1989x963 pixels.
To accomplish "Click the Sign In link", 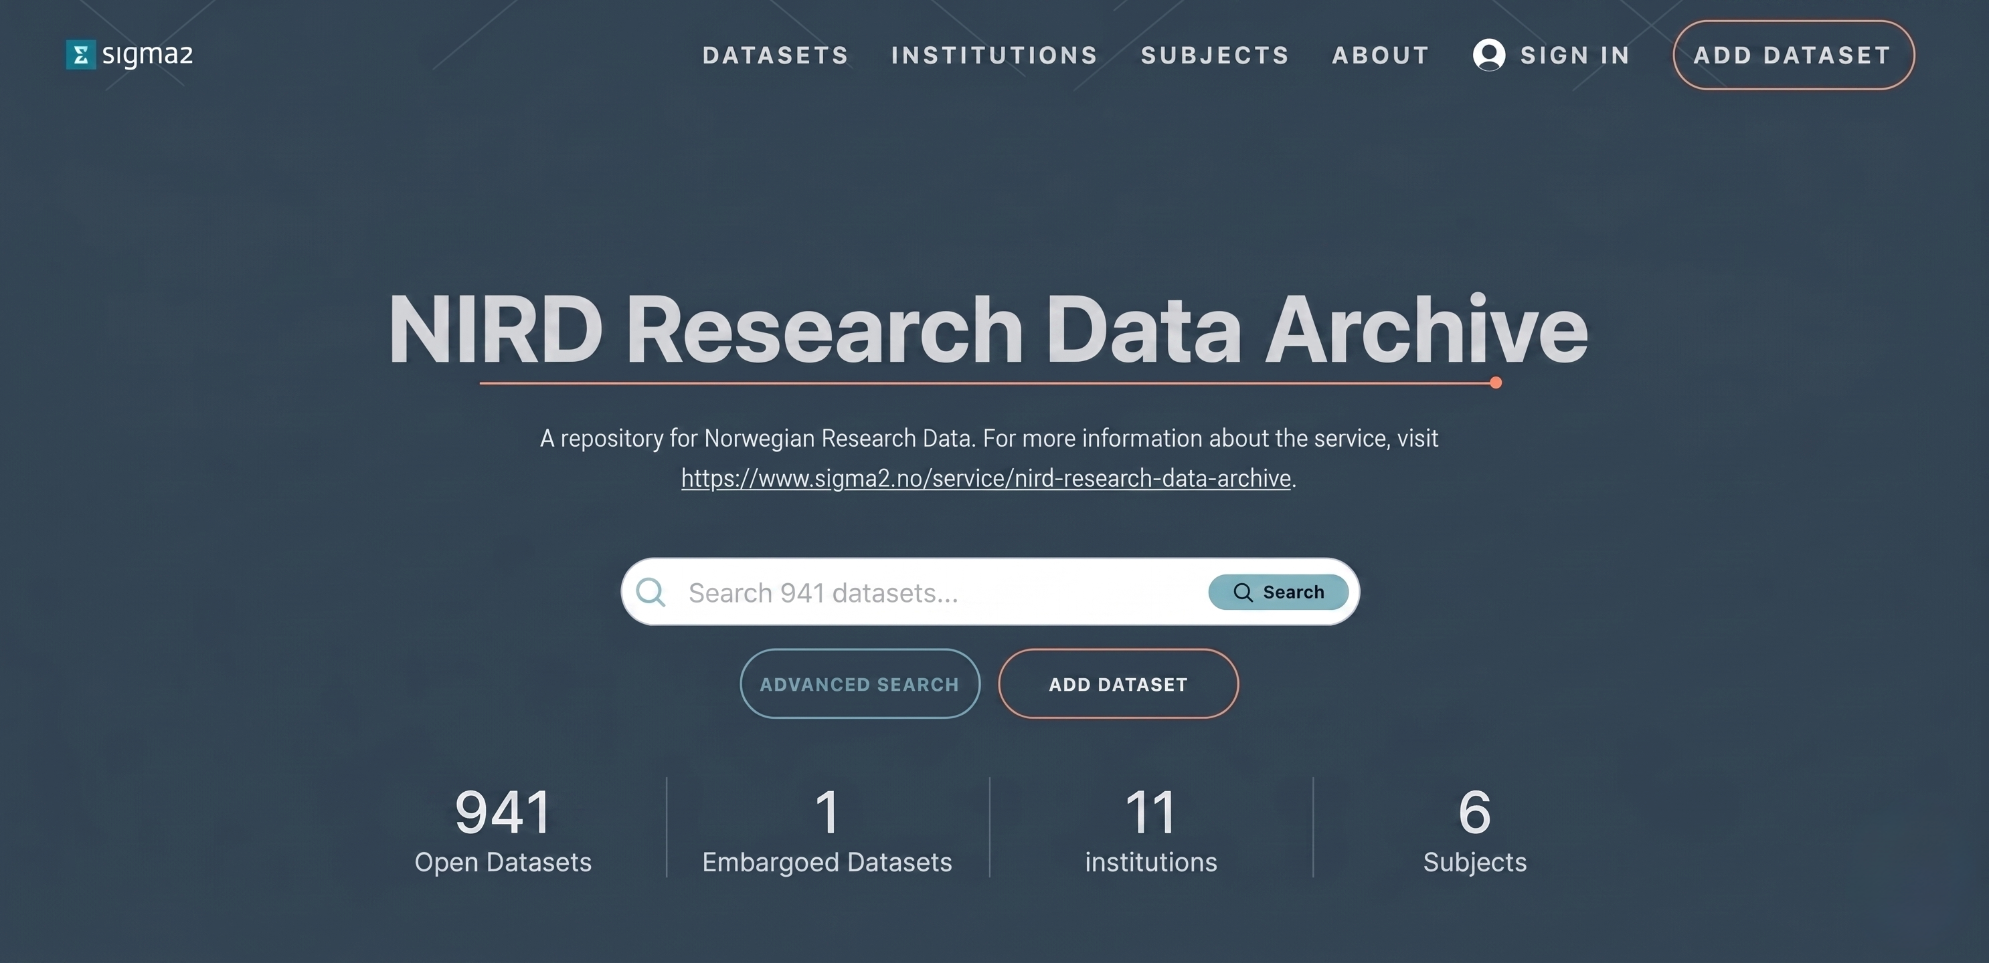I will tap(1575, 56).
